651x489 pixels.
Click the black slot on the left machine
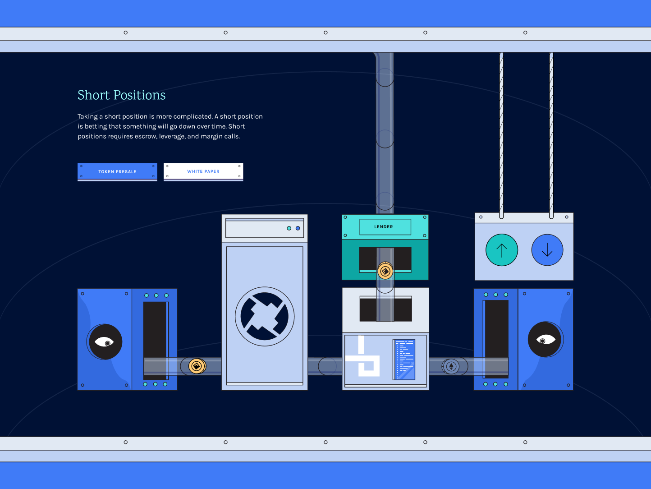(156, 341)
